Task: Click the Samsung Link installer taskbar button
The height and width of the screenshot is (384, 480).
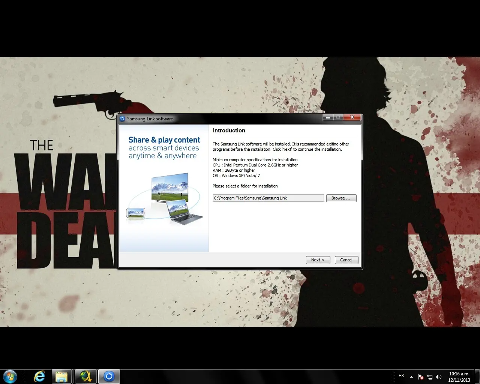Action: pyautogui.click(x=109, y=376)
